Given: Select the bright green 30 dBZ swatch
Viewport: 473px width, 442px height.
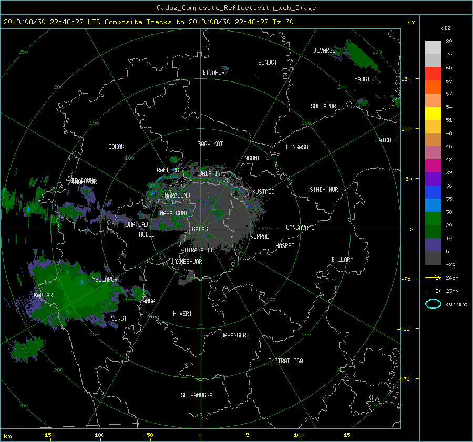Looking at the screenshot, I should tap(433, 219).
